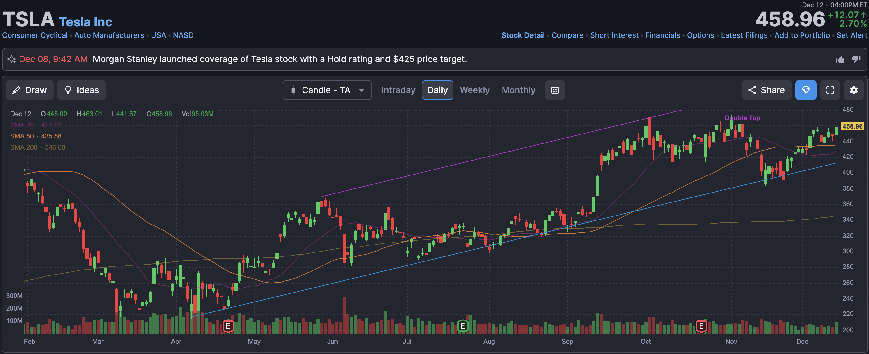Enter fullscreen chart mode
Viewport: 869px width, 354px height.
coord(830,90)
